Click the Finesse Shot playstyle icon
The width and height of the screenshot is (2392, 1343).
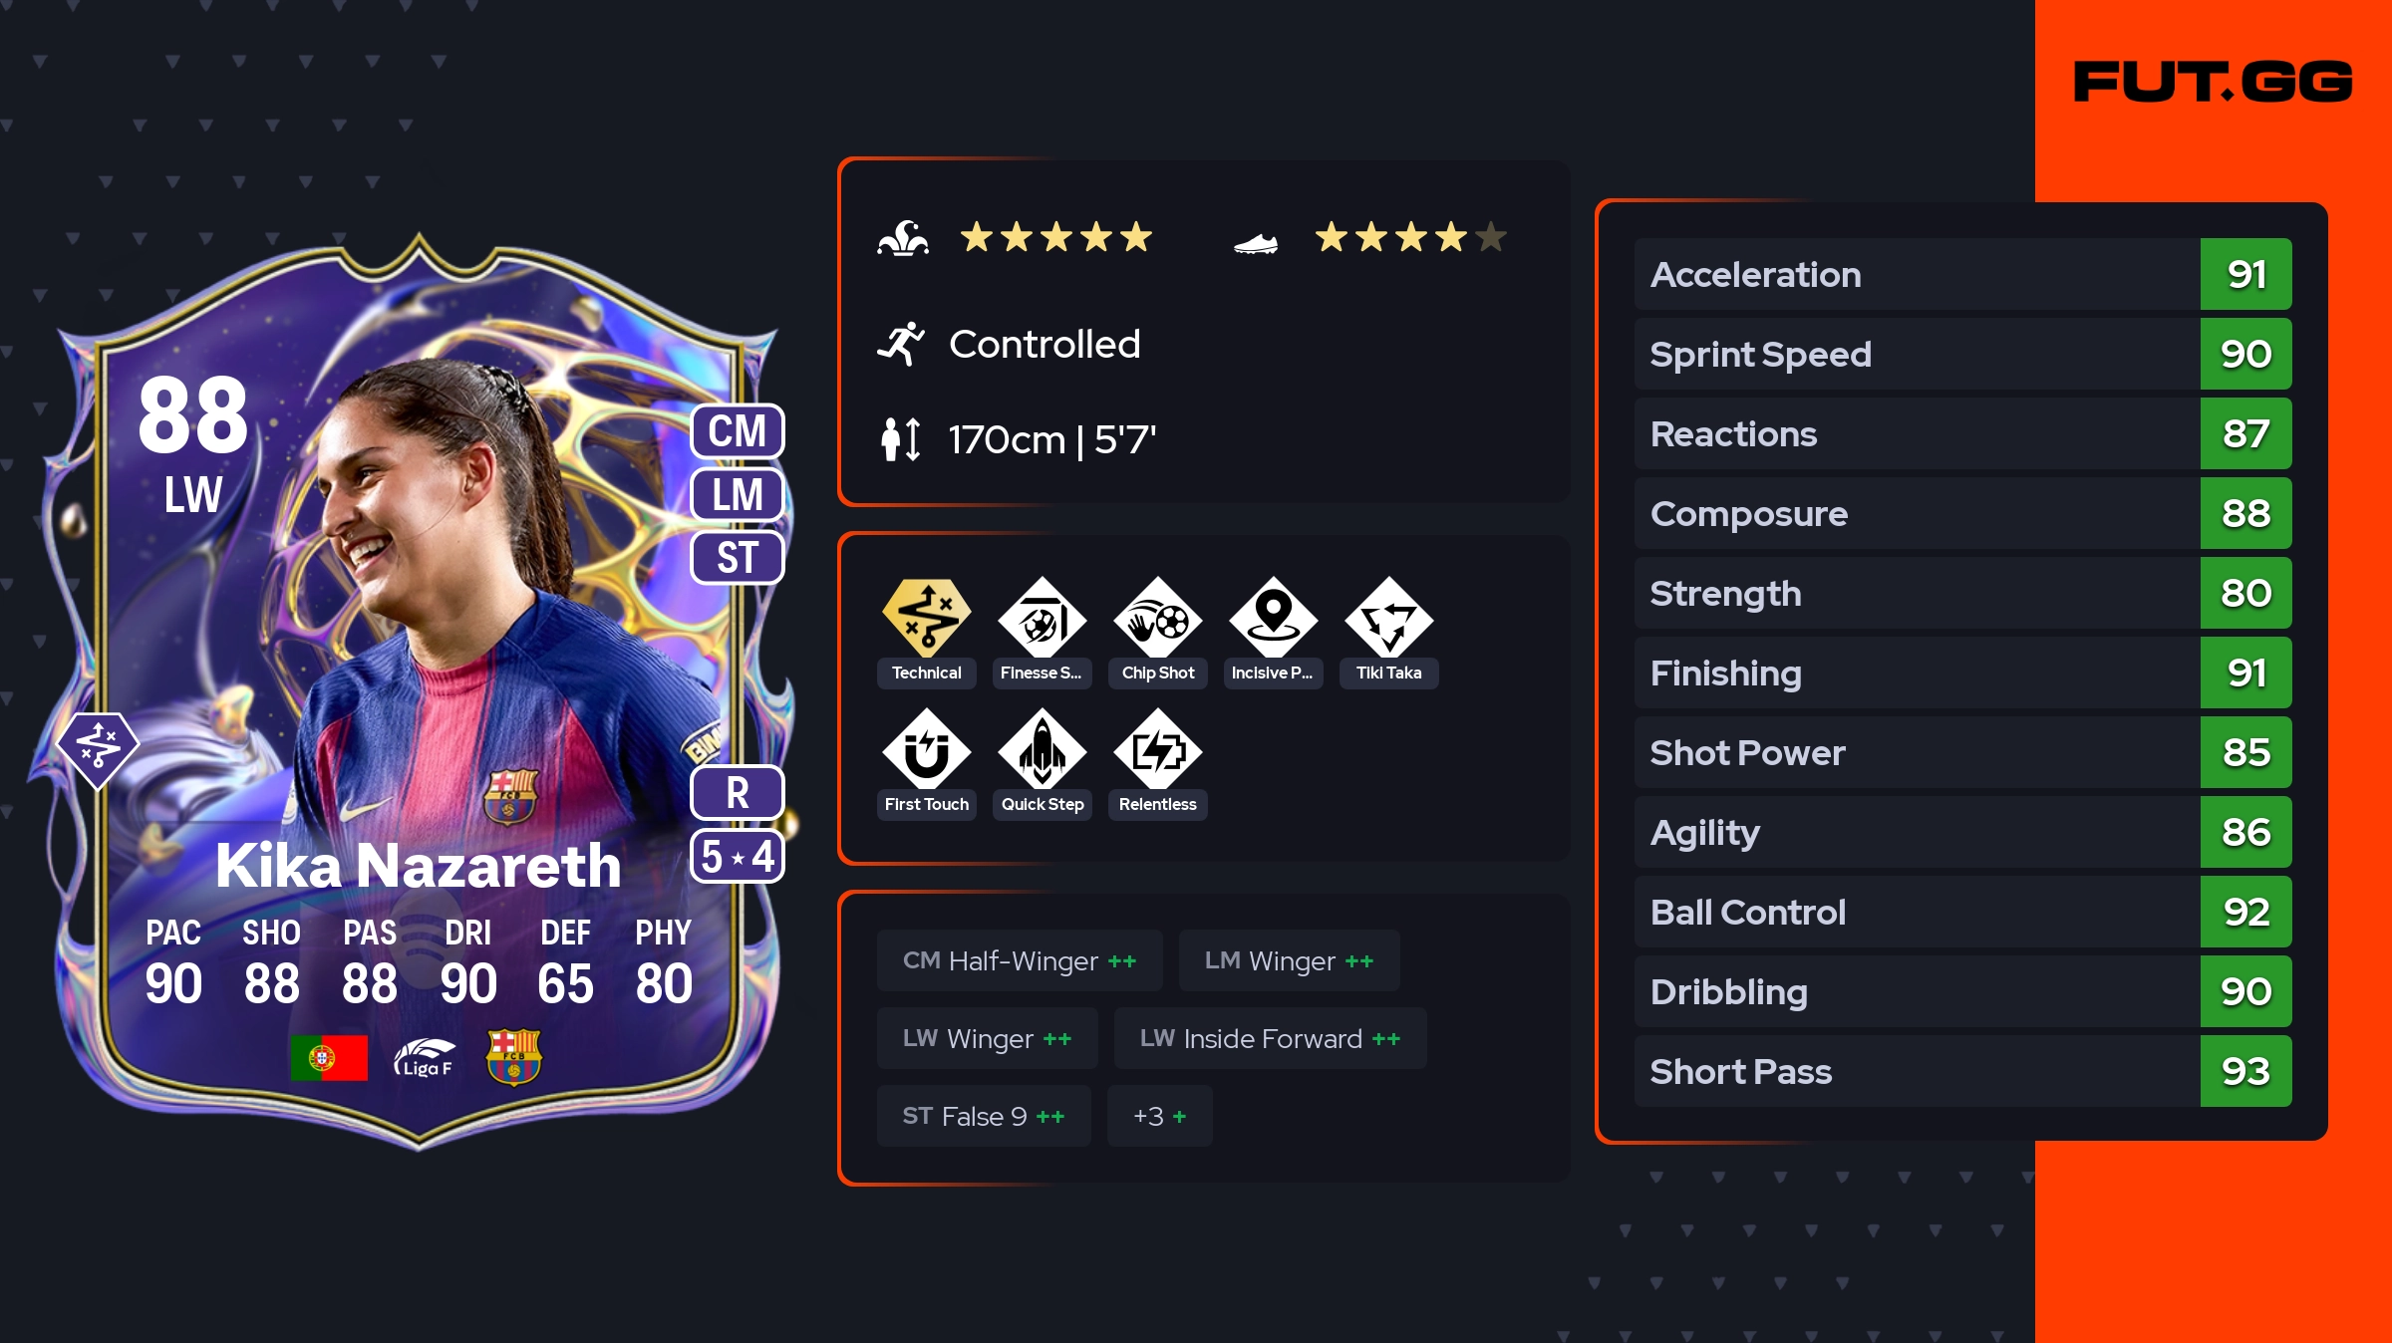pyautogui.click(x=1042, y=618)
